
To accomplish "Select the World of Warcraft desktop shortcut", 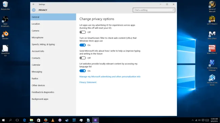I will [212, 6].
